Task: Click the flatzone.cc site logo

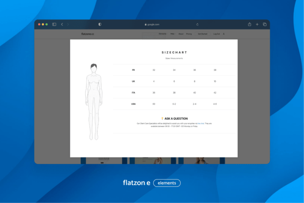Action: point(87,34)
